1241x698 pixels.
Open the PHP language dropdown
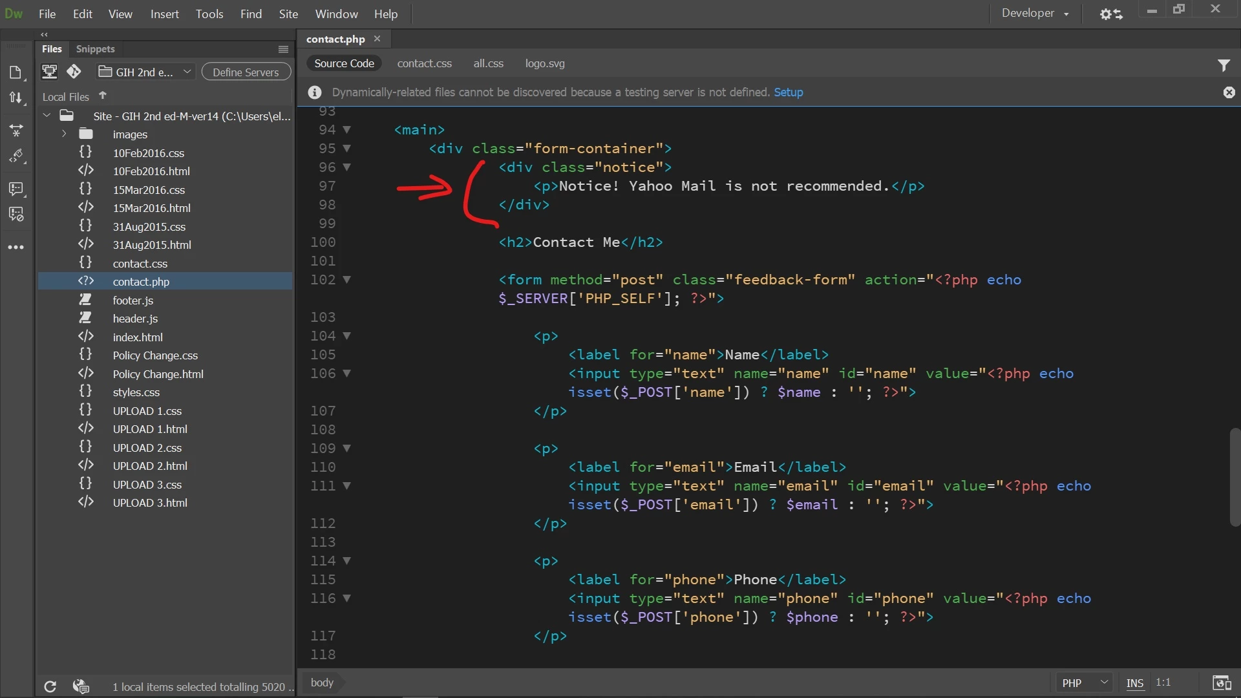point(1085,683)
